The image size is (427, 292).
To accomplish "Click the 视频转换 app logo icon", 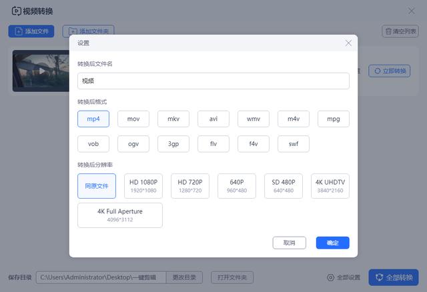I will click(x=16, y=11).
